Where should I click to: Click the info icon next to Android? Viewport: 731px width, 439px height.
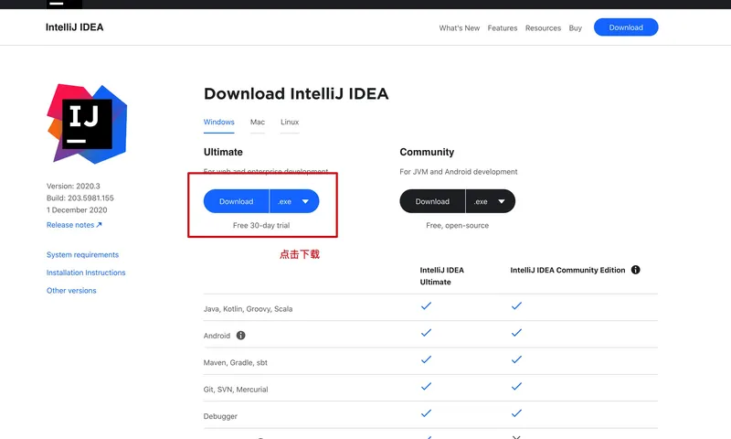click(x=241, y=336)
